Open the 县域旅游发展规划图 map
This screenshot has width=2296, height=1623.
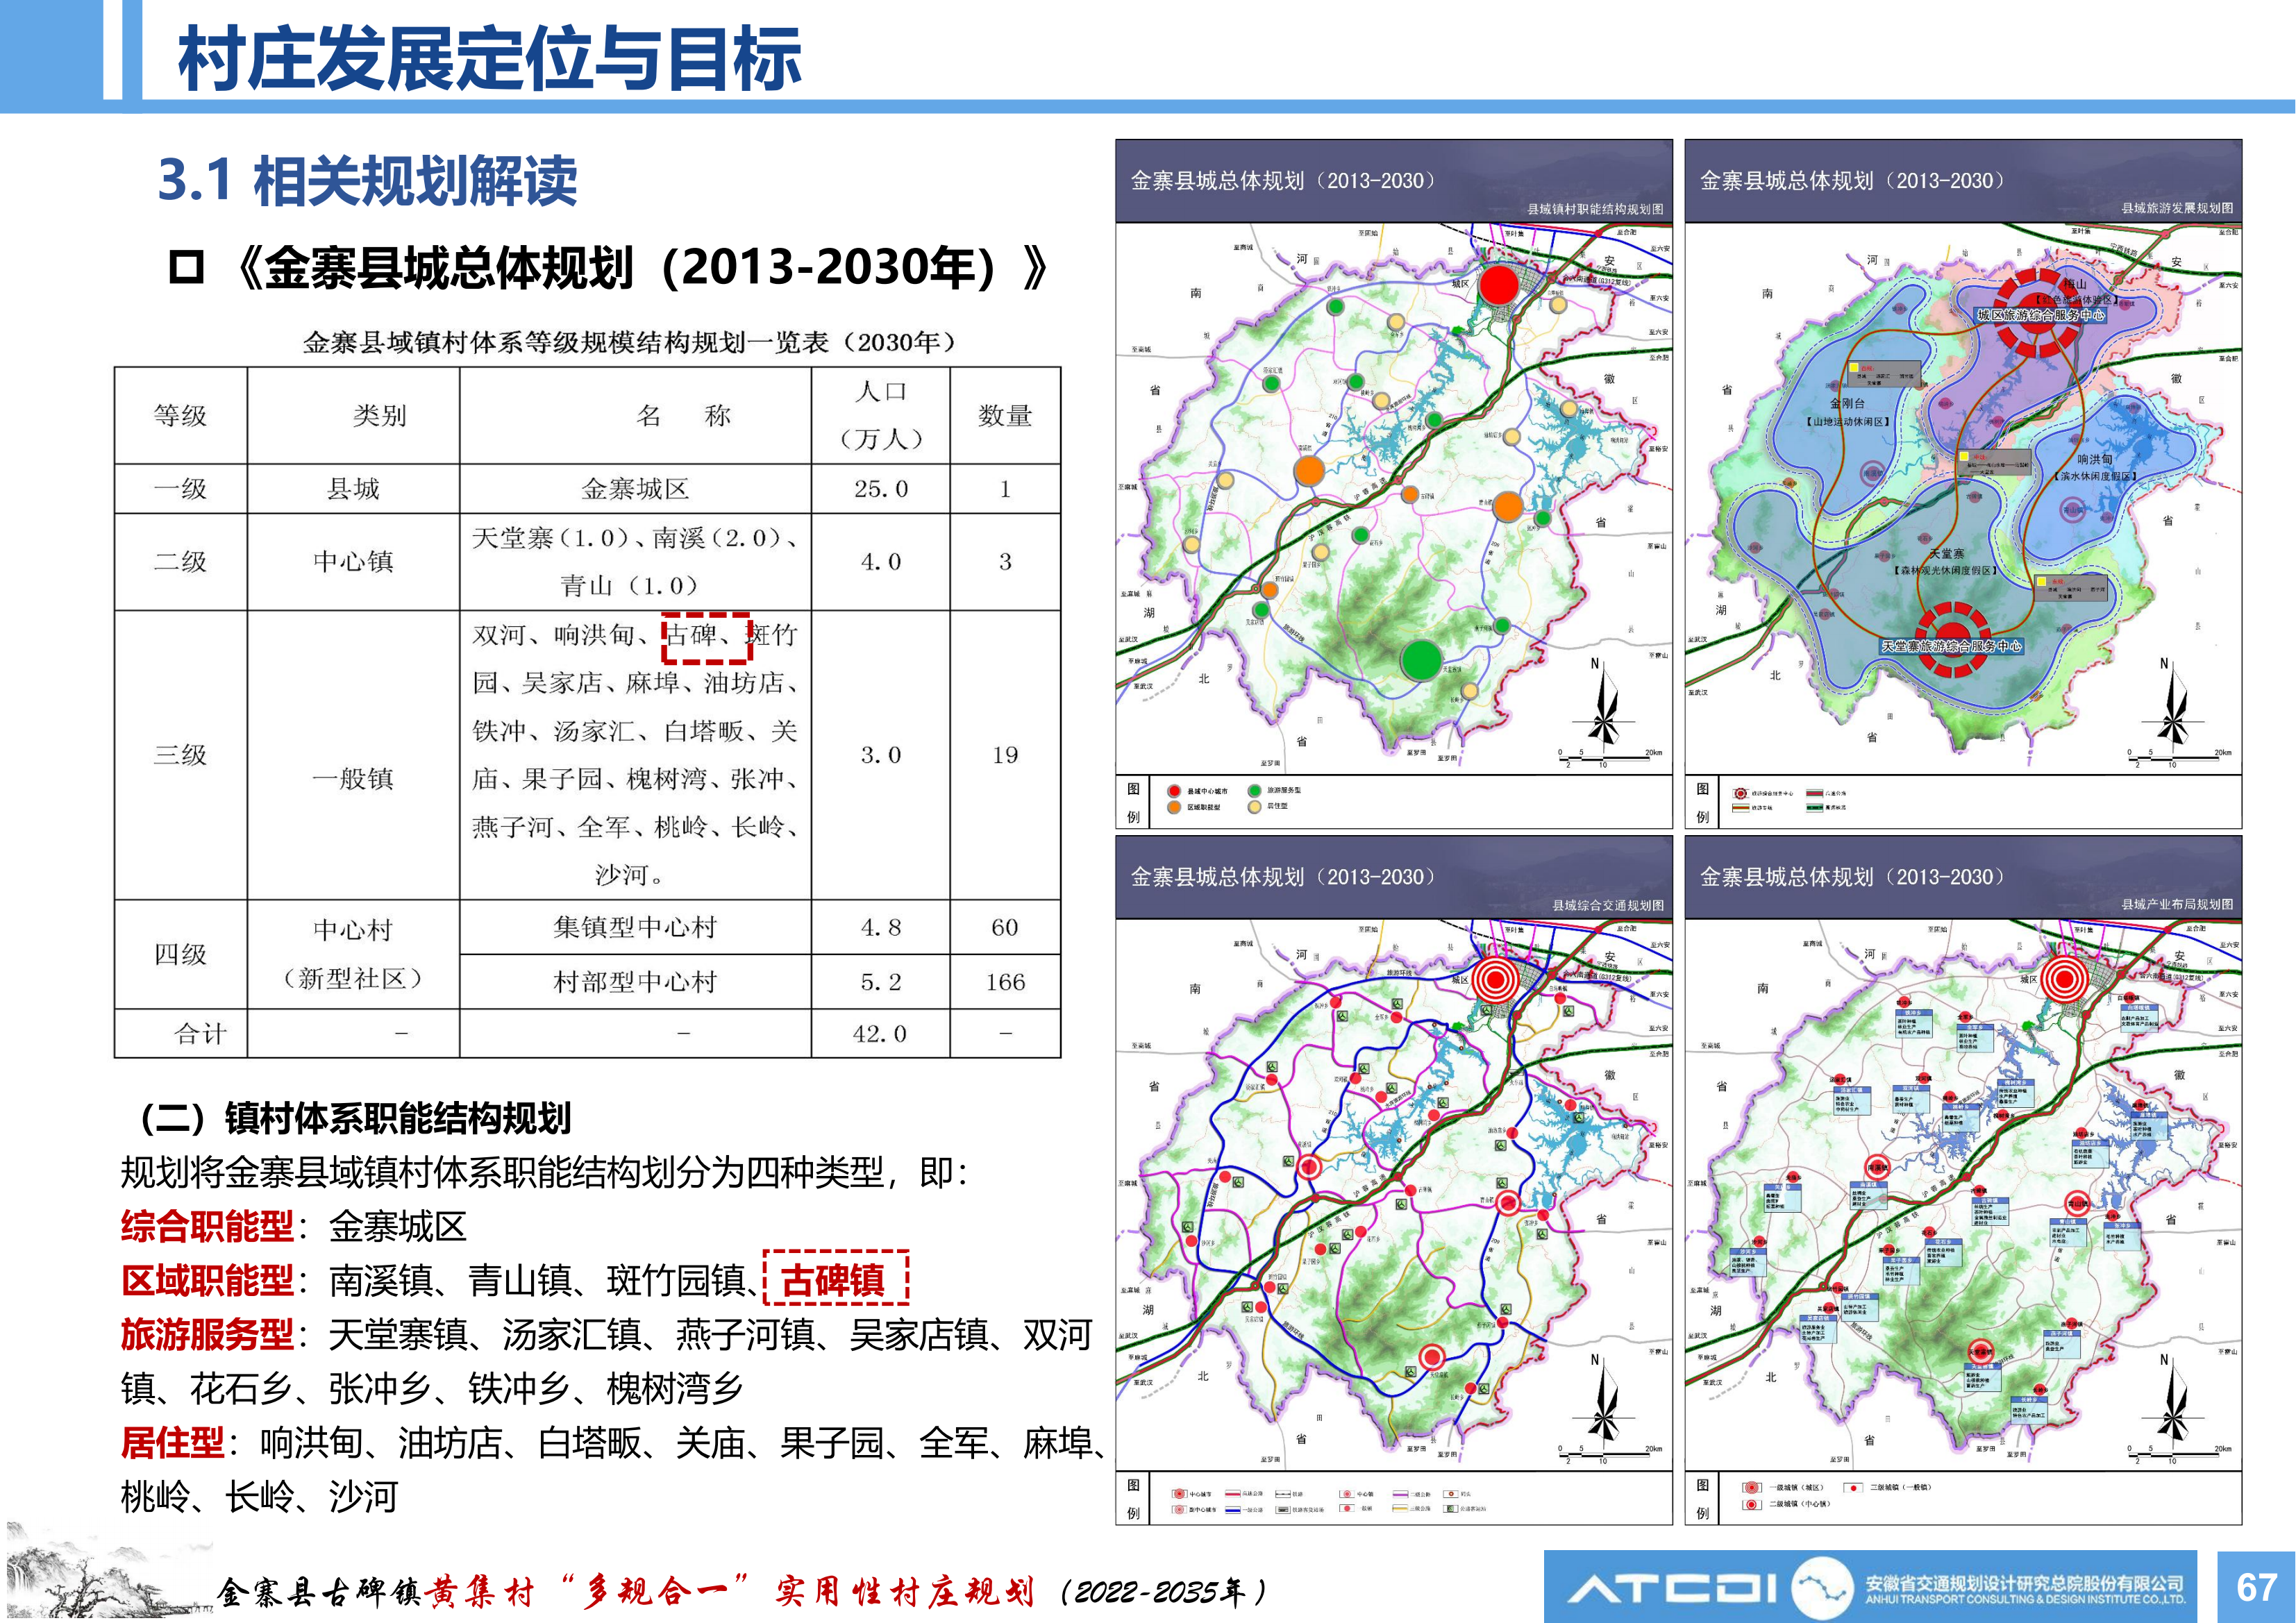[x=1963, y=483]
